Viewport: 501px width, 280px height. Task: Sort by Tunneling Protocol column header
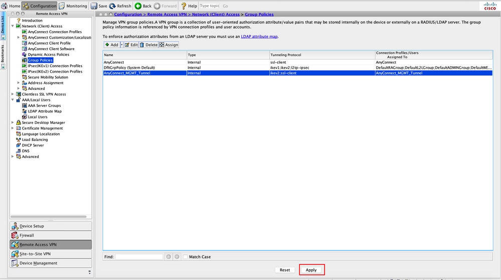tap(322, 55)
